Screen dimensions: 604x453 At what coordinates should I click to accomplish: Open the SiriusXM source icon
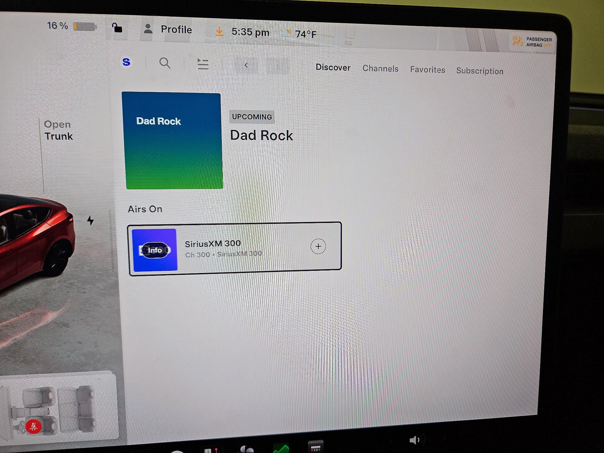tap(126, 62)
